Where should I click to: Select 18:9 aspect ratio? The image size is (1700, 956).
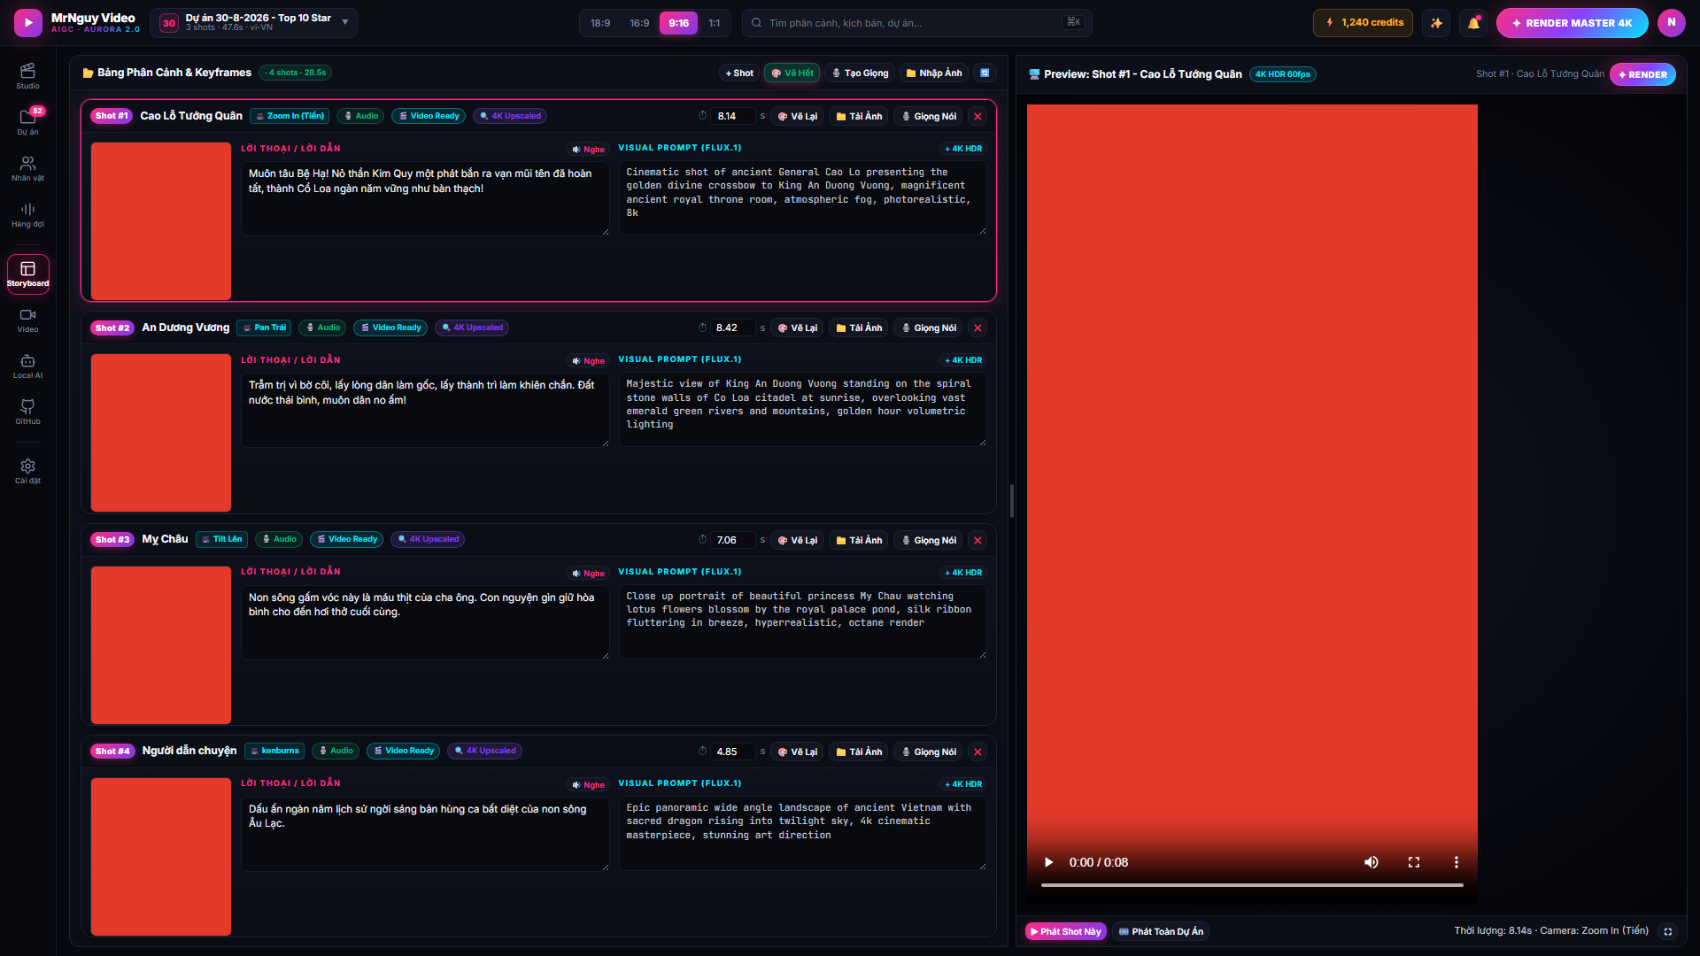pyautogui.click(x=600, y=23)
